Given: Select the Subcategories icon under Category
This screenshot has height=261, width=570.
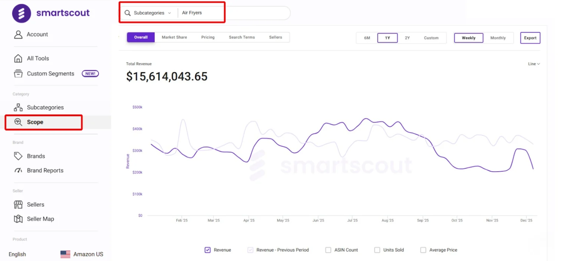Looking at the screenshot, I should (18, 107).
